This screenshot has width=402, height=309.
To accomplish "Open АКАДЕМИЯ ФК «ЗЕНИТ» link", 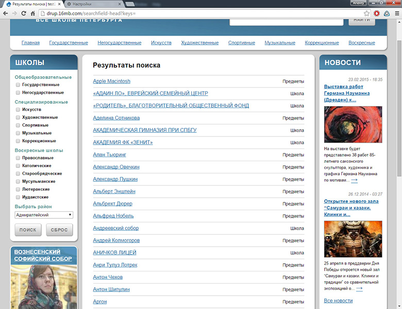I will point(123,143).
